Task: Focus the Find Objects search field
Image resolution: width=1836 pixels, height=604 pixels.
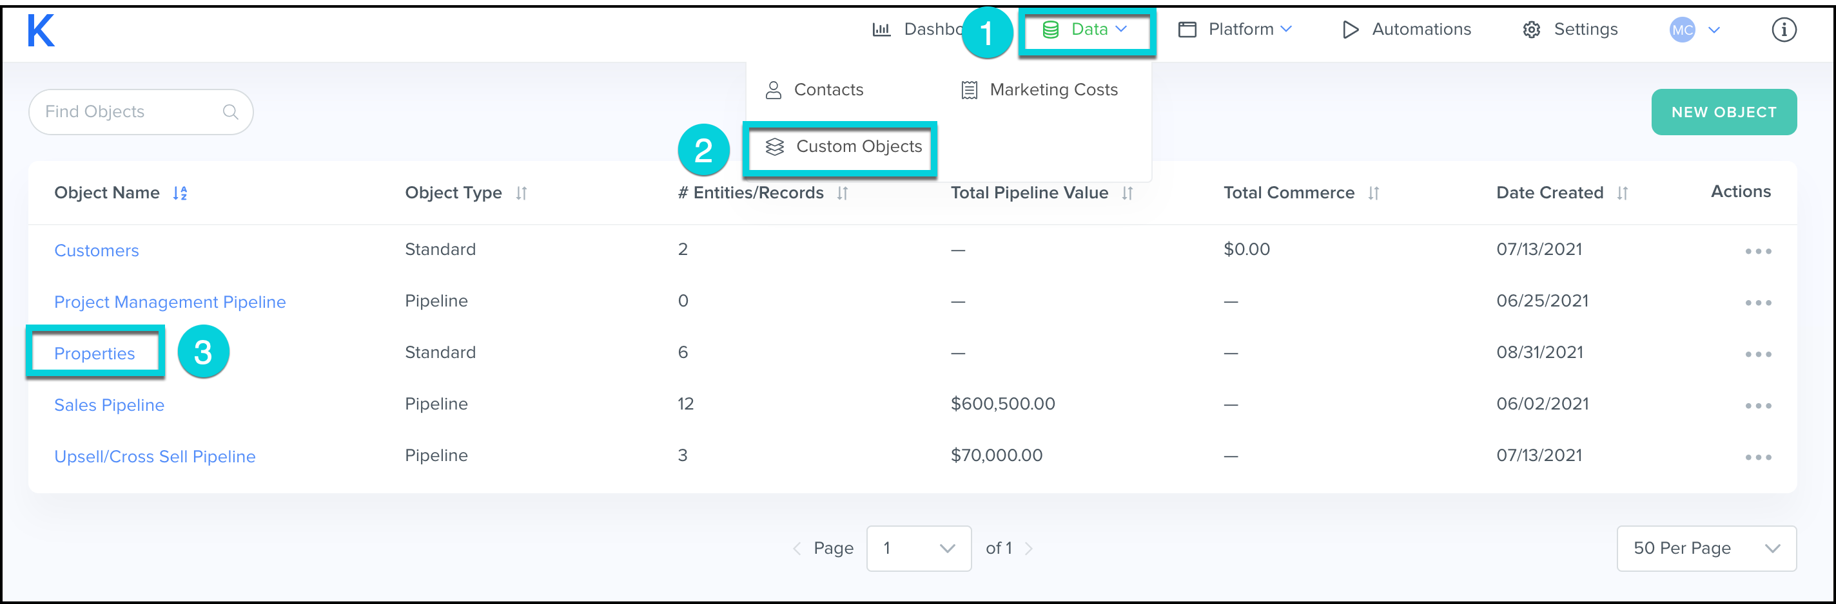Action: pyautogui.click(x=128, y=112)
